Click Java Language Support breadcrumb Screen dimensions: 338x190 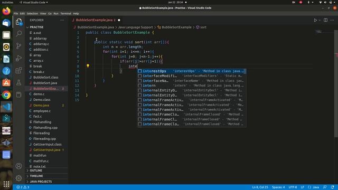pyautogui.click(x=135, y=27)
